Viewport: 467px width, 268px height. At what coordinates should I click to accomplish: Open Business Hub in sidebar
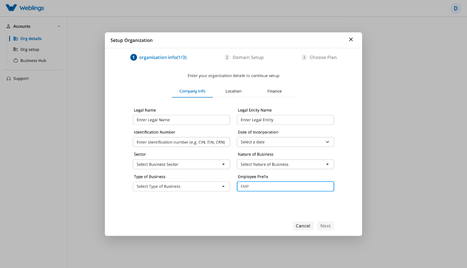click(x=33, y=61)
